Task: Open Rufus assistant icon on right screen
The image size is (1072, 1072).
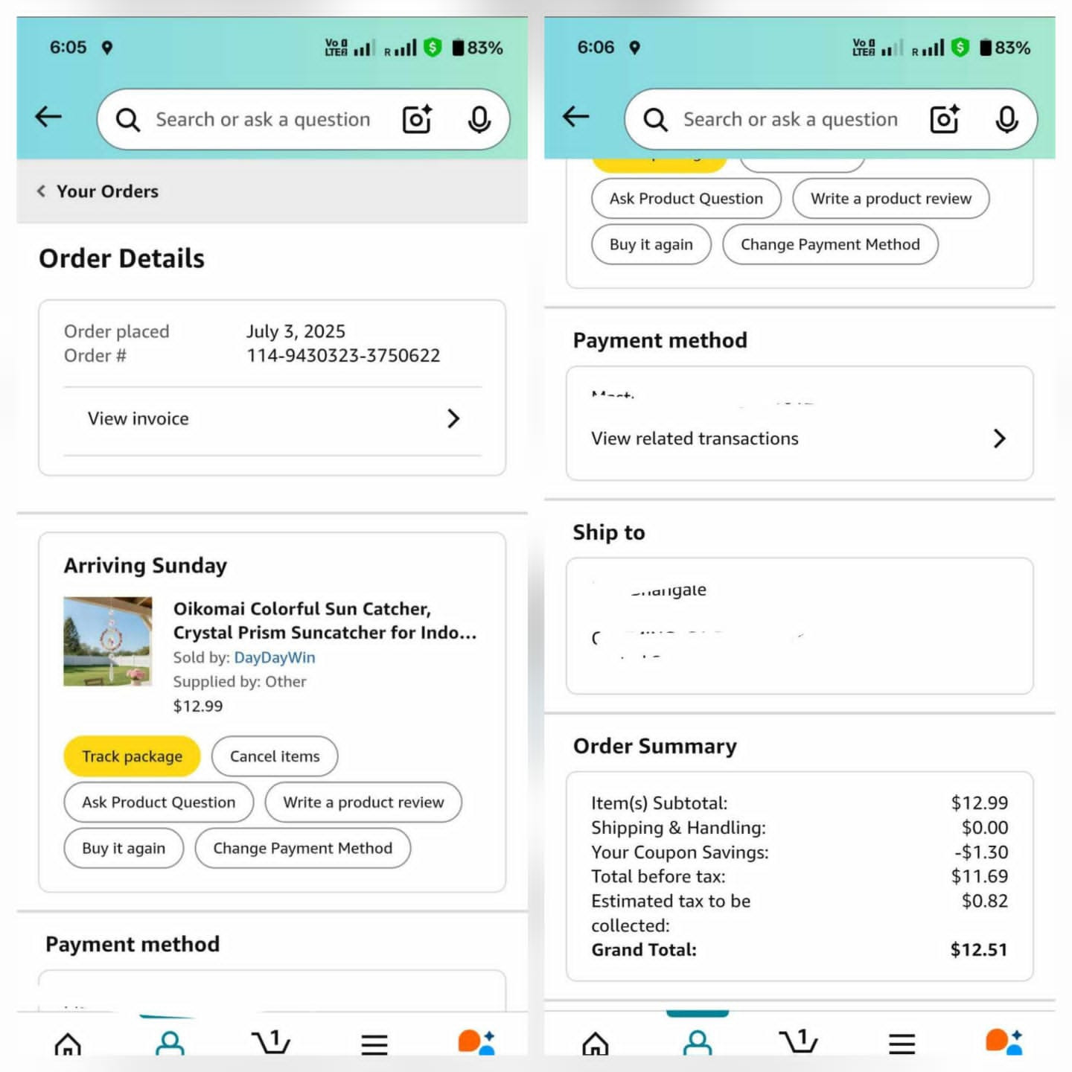Action: tap(1004, 1041)
